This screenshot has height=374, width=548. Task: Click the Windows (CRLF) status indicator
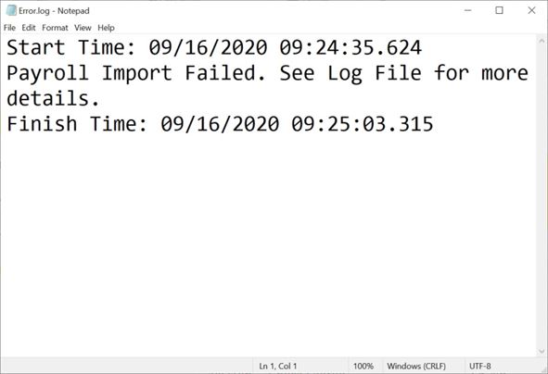pos(416,366)
